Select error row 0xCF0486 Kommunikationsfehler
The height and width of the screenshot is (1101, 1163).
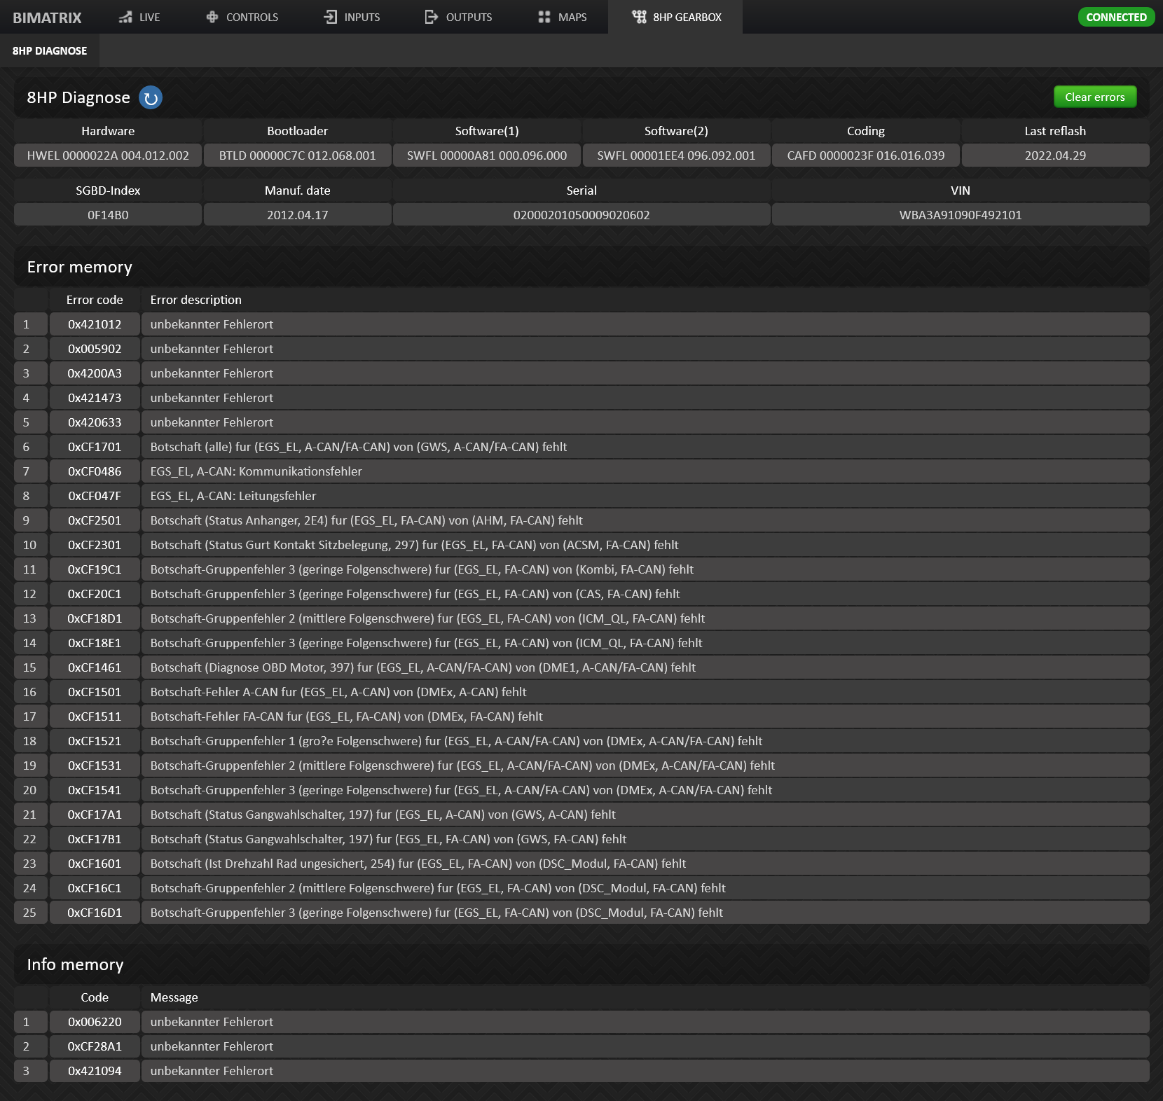256,471
